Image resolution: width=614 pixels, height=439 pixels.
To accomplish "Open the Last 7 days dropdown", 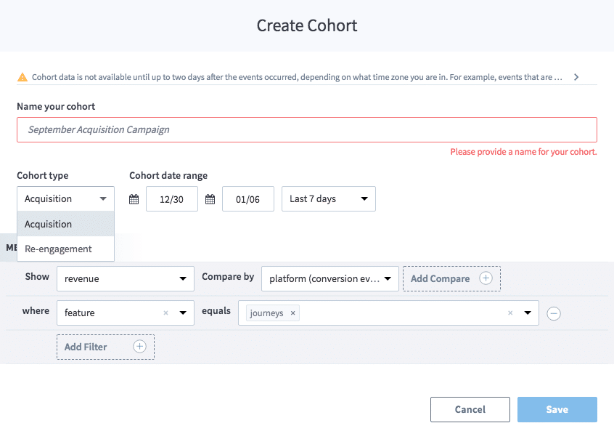I will click(328, 198).
